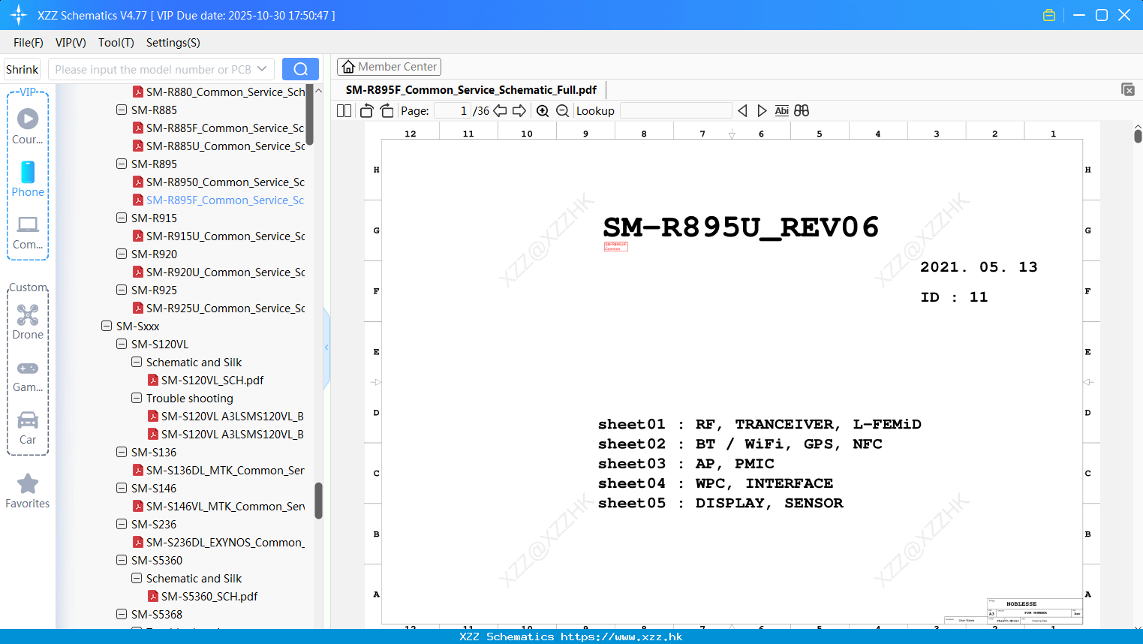Collapse left panel with splitter handle
Image resolution: width=1143 pixels, height=644 pixels.
coord(326,347)
